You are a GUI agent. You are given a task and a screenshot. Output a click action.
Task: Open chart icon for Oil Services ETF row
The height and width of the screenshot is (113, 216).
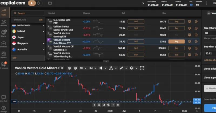click(x=190, y=48)
